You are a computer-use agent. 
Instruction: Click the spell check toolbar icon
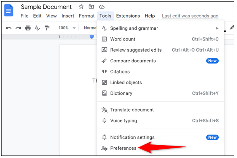click(x=37, y=28)
